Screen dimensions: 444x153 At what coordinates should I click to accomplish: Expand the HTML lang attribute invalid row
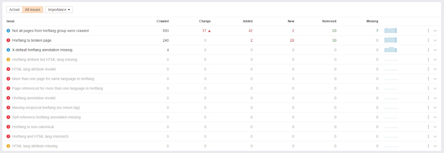point(435,69)
